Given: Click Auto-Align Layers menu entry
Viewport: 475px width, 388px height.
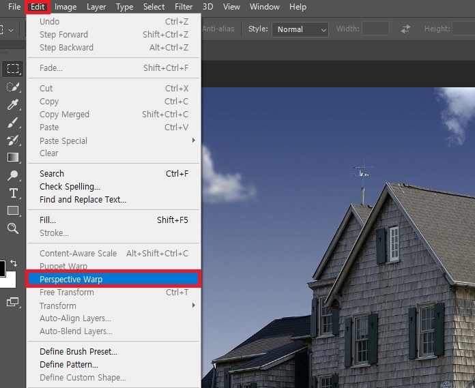Looking at the screenshot, I should click(x=114, y=318).
